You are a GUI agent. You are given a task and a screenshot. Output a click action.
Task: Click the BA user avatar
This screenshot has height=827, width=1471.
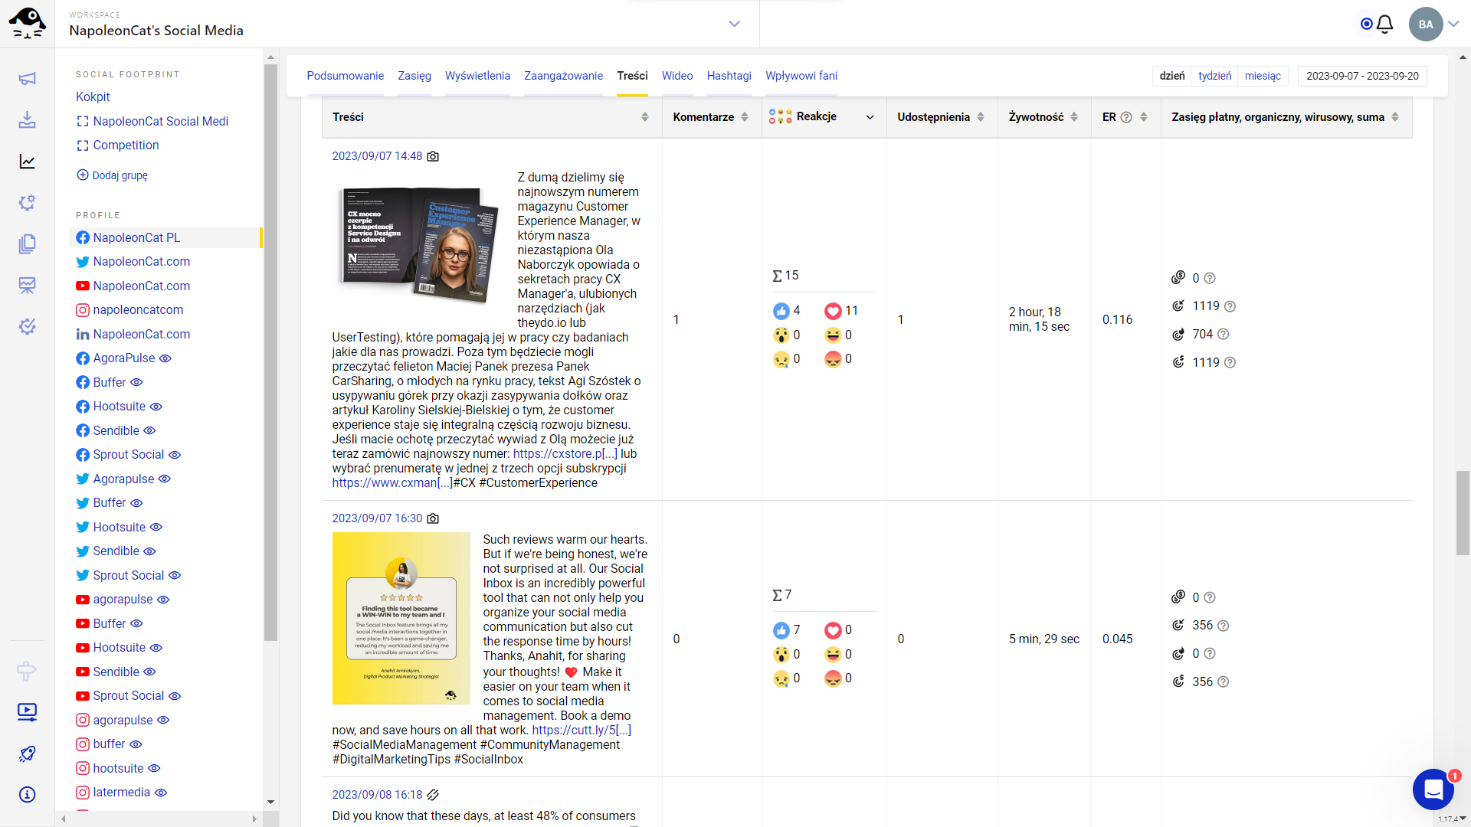pos(1426,25)
